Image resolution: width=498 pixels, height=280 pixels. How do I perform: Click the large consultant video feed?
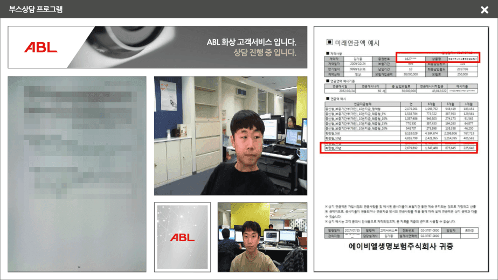tap(231, 136)
